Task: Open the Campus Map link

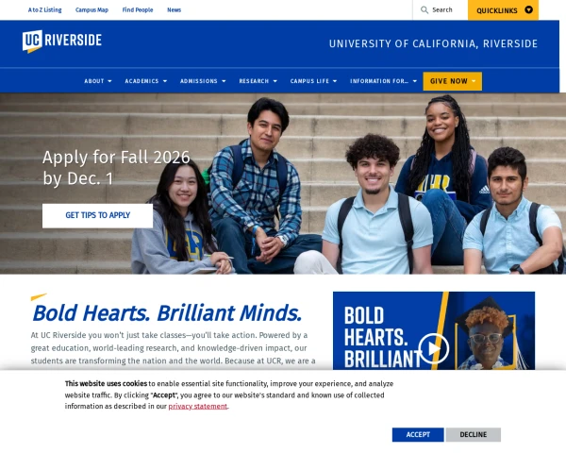Action: coord(92,10)
